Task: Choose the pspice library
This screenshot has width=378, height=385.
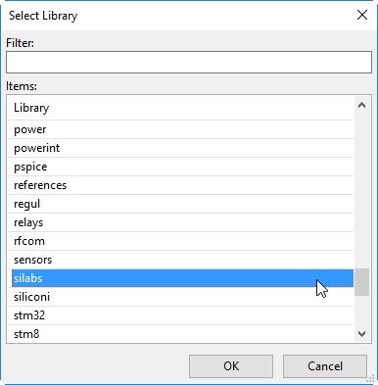Action: [180, 167]
